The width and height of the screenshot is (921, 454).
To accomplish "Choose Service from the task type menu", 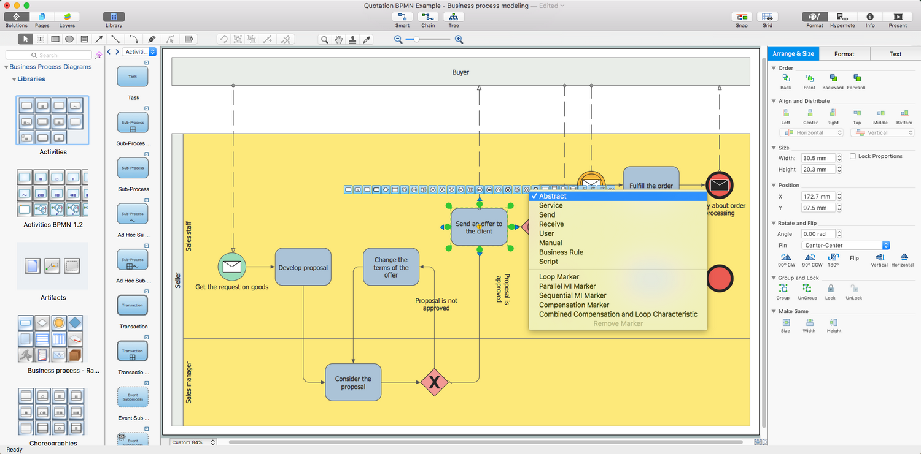I will pyautogui.click(x=551, y=206).
